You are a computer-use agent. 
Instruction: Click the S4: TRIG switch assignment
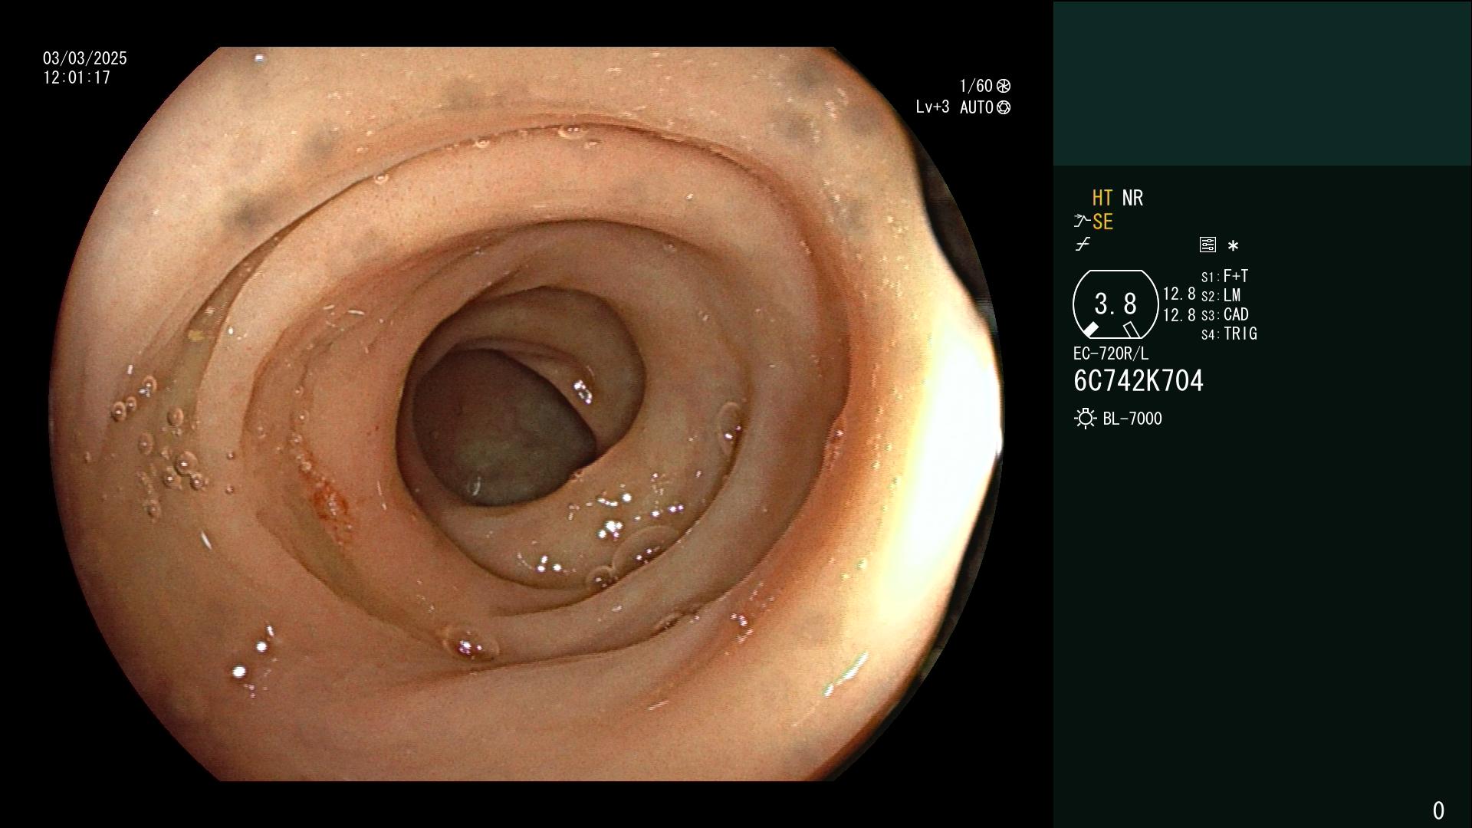pos(1229,333)
